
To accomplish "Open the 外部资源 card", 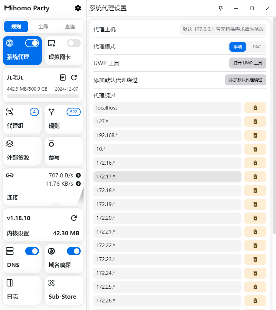I will click(23, 151).
